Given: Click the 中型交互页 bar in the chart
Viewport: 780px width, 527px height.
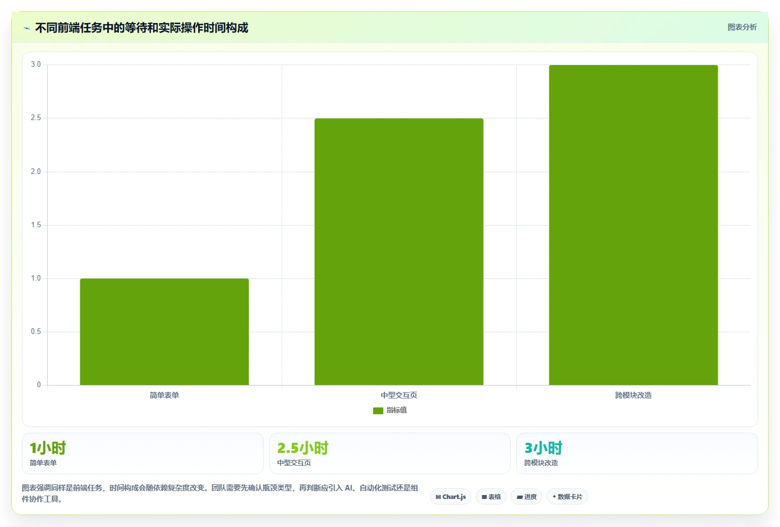Looking at the screenshot, I should point(399,251).
